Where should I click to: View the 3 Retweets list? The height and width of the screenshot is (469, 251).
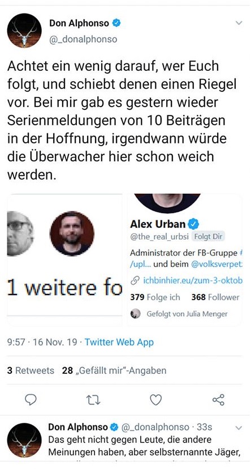pyautogui.click(x=31, y=370)
